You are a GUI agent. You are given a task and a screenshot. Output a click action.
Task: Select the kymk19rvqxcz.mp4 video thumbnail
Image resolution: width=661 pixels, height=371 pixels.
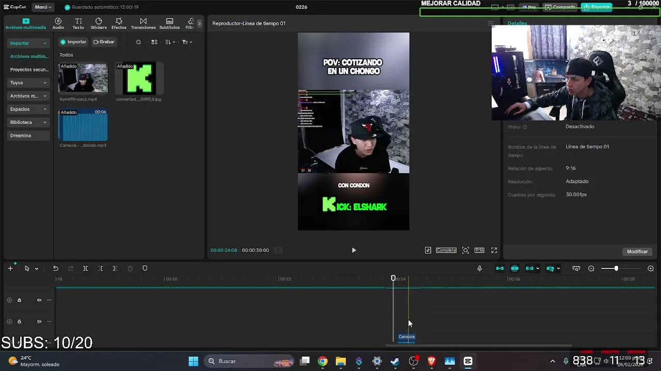(x=83, y=78)
